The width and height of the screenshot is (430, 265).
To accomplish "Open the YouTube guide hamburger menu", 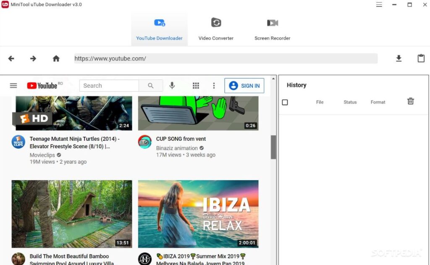I will pos(13,85).
